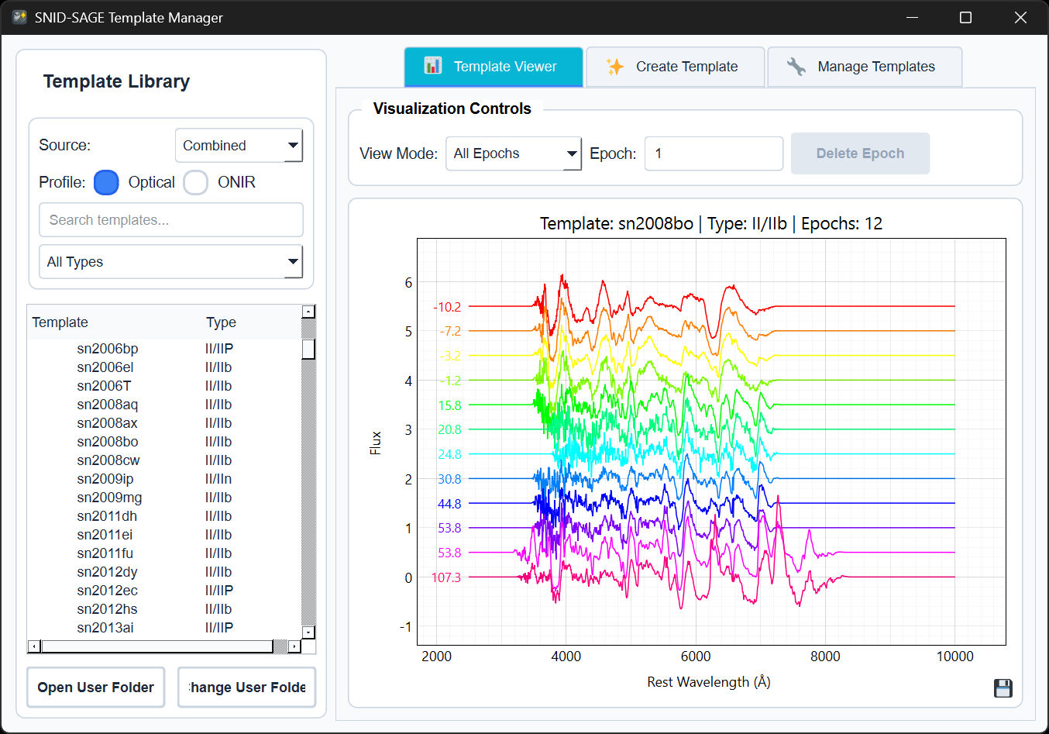Click the Search templates field

170,219
